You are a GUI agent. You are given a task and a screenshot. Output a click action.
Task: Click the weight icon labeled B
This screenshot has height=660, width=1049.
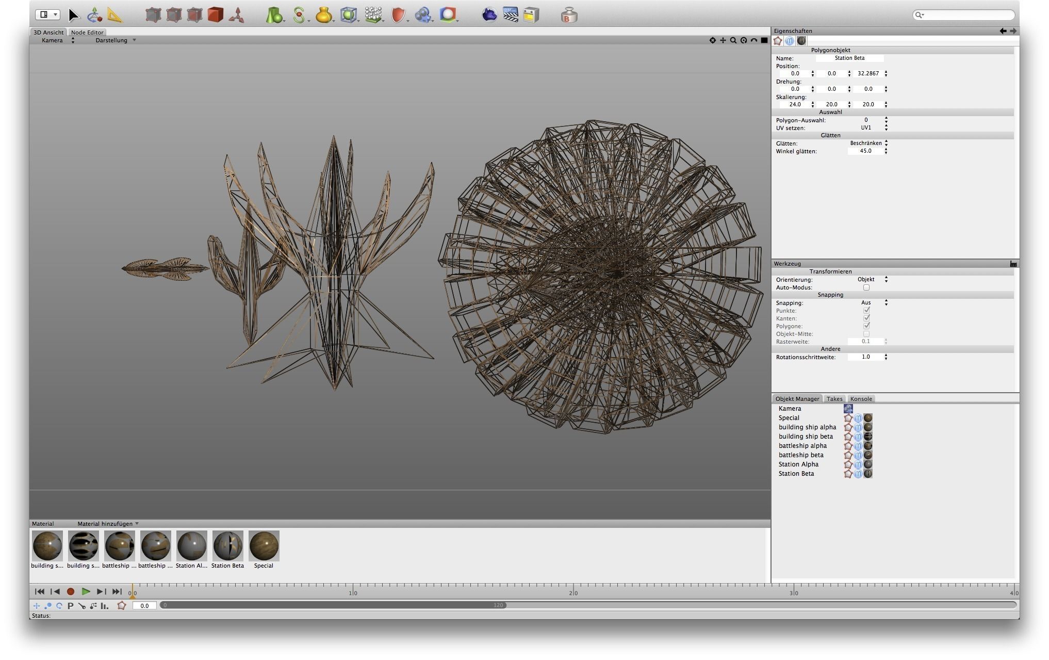point(568,15)
